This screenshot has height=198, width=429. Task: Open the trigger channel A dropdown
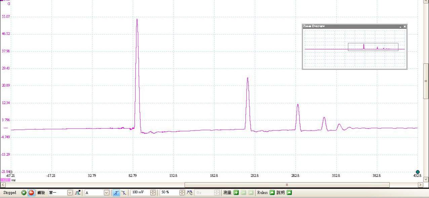click(97, 193)
